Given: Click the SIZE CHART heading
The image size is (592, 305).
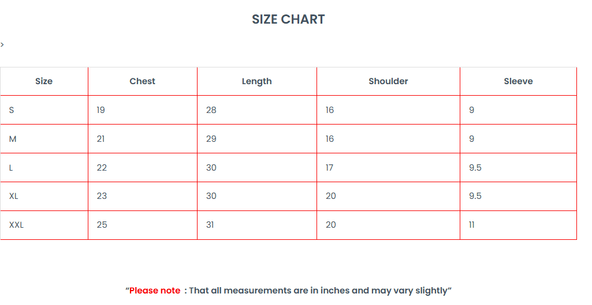Looking at the screenshot, I should tap(288, 20).
